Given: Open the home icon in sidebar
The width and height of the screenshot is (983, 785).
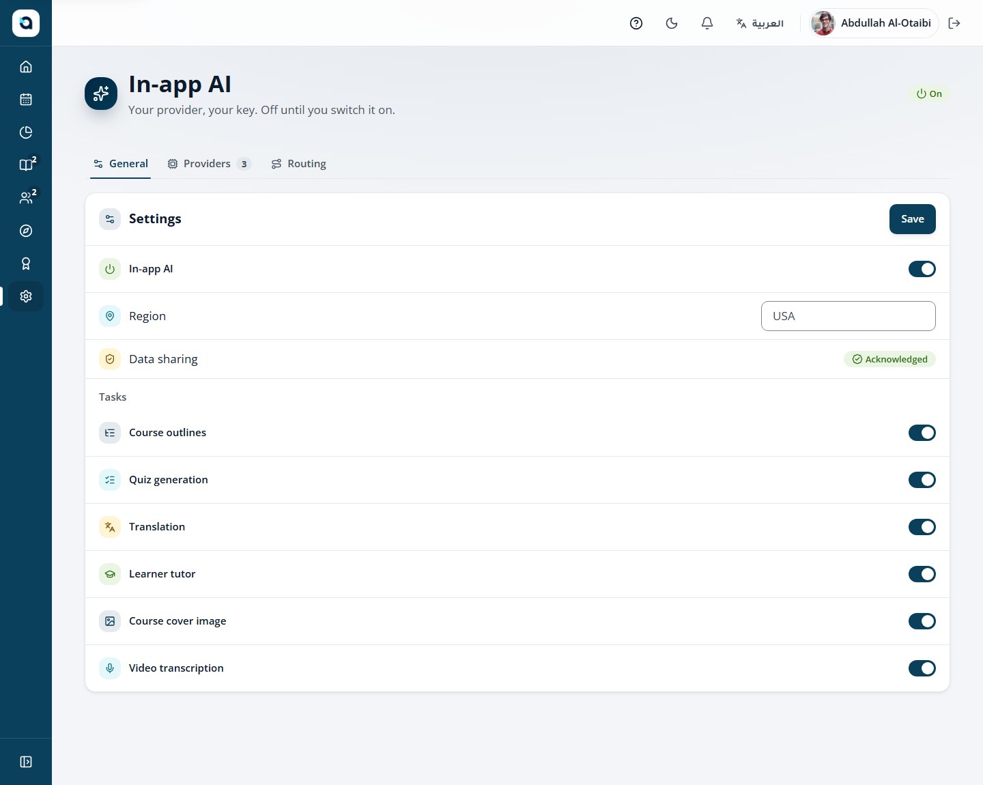Looking at the screenshot, I should [26, 67].
